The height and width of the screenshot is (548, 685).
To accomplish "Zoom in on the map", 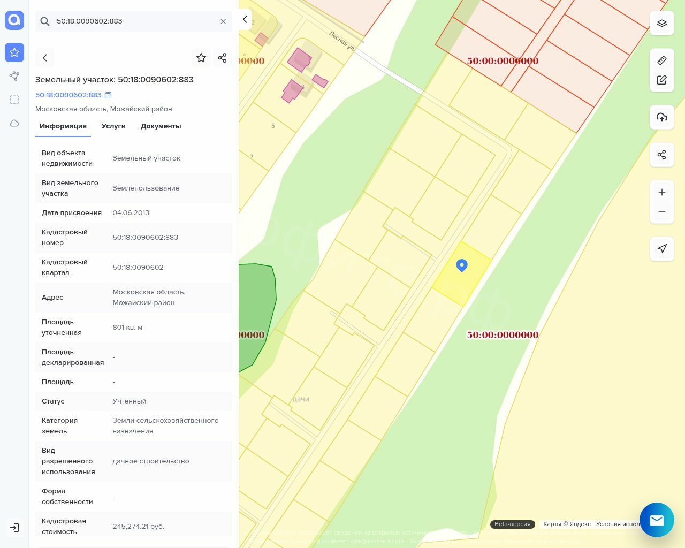I will (x=662, y=192).
